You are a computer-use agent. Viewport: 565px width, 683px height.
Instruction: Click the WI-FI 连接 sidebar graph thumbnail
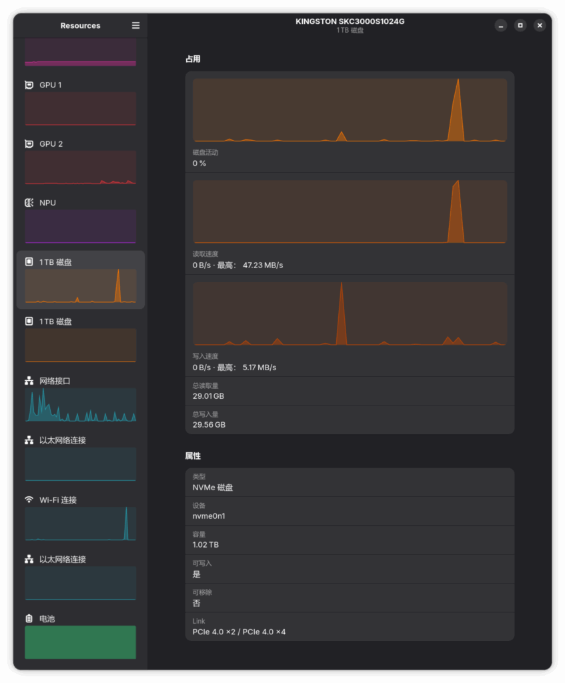click(80, 524)
